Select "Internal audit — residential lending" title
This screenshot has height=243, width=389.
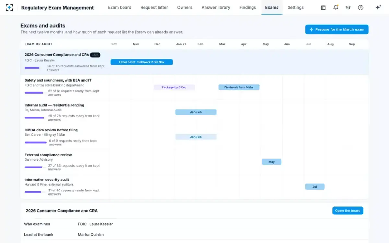coord(54,105)
